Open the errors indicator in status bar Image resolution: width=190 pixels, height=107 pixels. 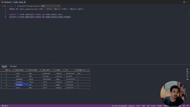coord(3,106)
